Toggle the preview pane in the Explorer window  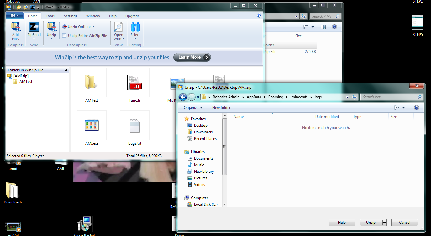point(323,27)
